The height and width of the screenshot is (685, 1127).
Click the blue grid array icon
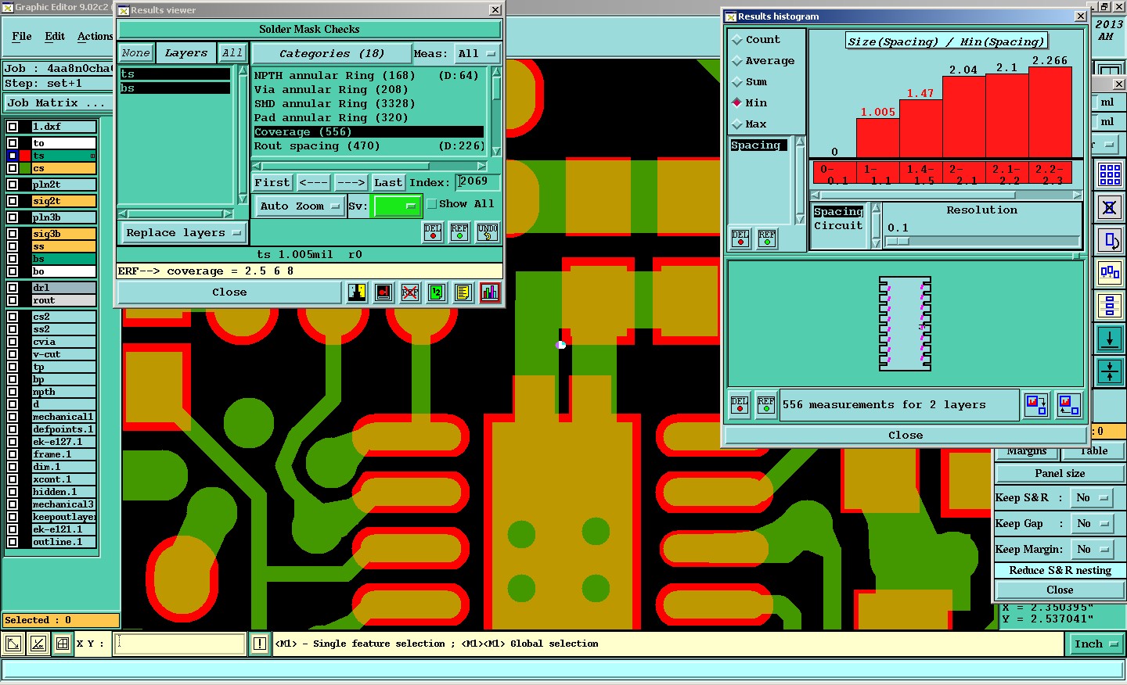coord(1110,174)
